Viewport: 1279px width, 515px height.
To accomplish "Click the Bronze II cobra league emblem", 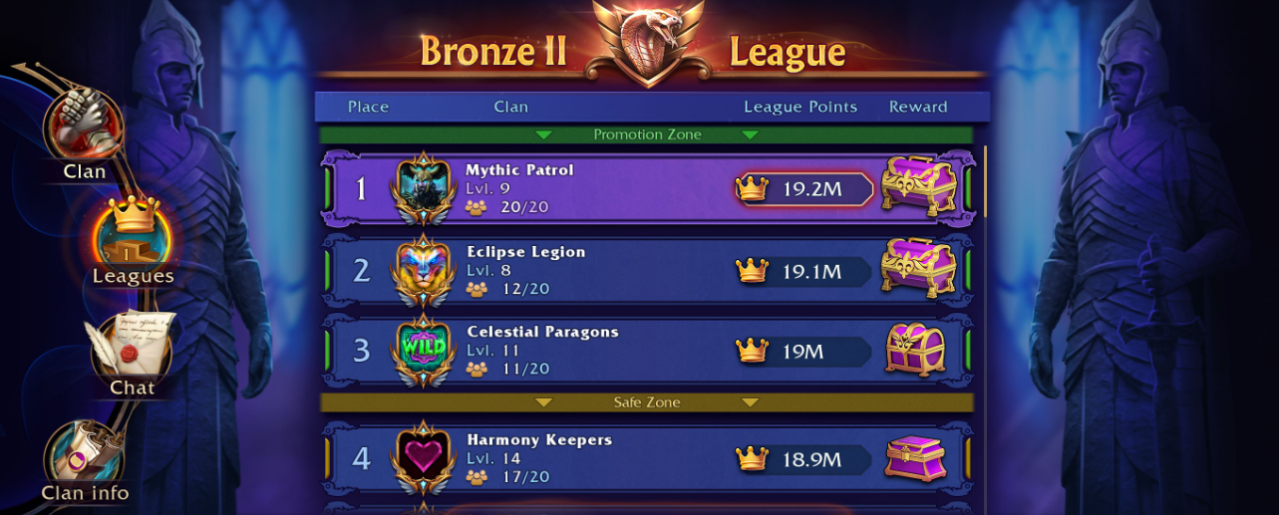I will (648, 42).
